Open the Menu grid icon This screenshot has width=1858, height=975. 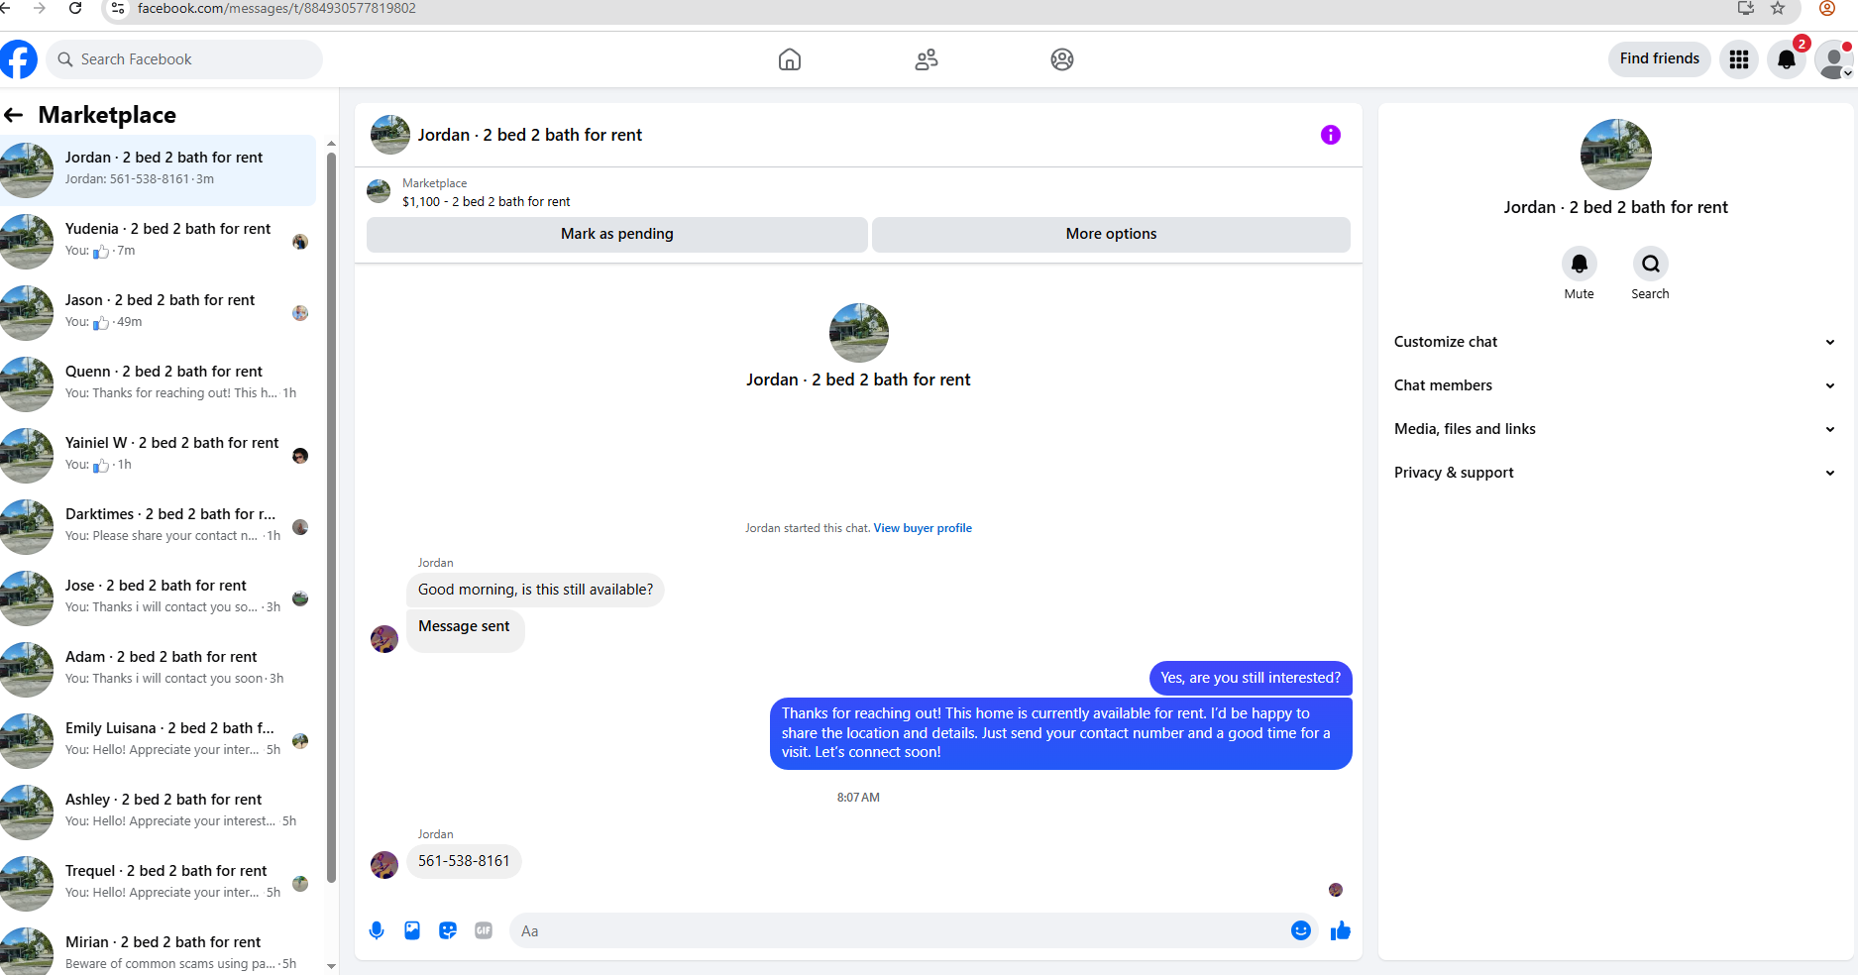pyautogui.click(x=1739, y=59)
